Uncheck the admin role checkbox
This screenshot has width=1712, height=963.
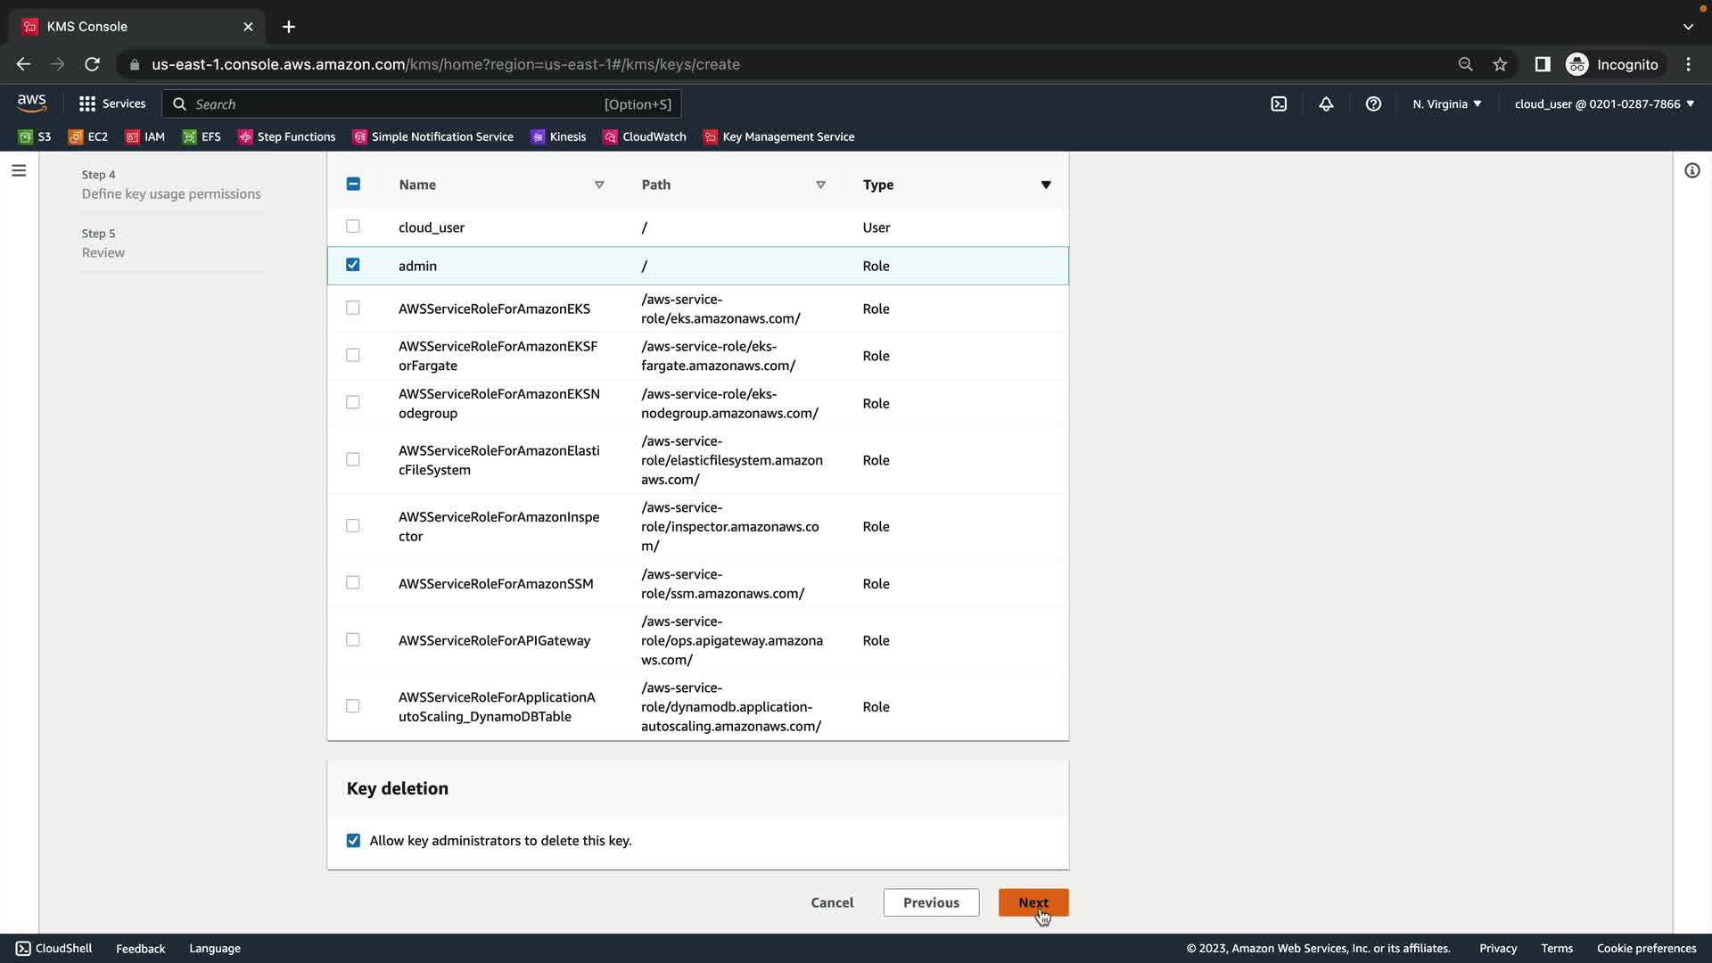(x=353, y=265)
